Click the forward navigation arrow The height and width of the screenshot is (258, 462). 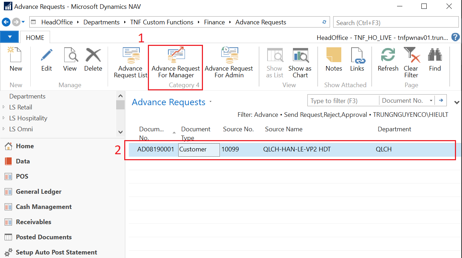[16, 22]
